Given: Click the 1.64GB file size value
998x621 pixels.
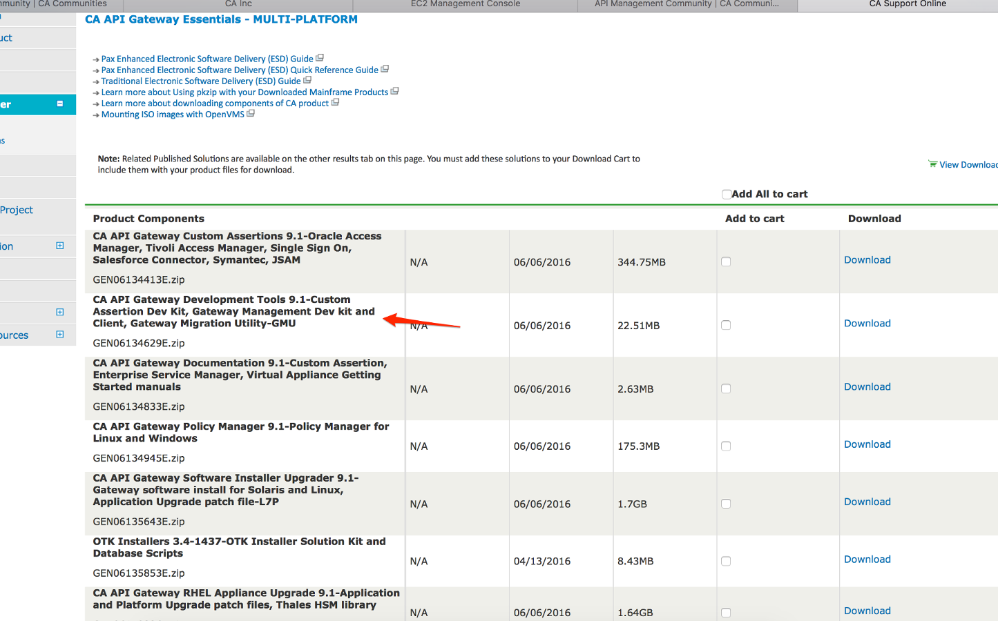Looking at the screenshot, I should 635,613.
